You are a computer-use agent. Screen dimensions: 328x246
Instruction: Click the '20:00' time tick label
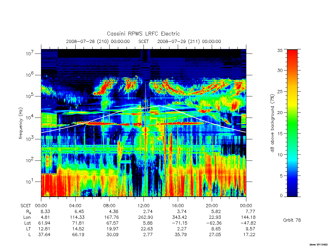[212, 206]
